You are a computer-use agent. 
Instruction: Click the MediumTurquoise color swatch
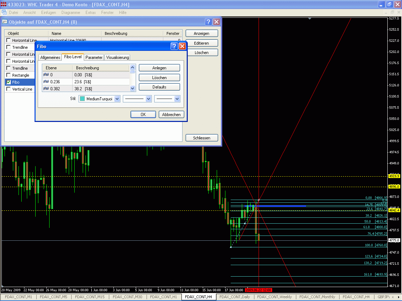point(82,99)
